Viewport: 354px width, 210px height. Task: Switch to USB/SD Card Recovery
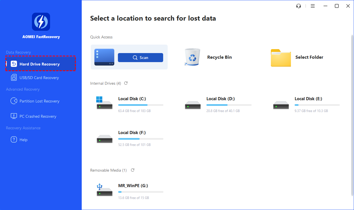coord(39,78)
